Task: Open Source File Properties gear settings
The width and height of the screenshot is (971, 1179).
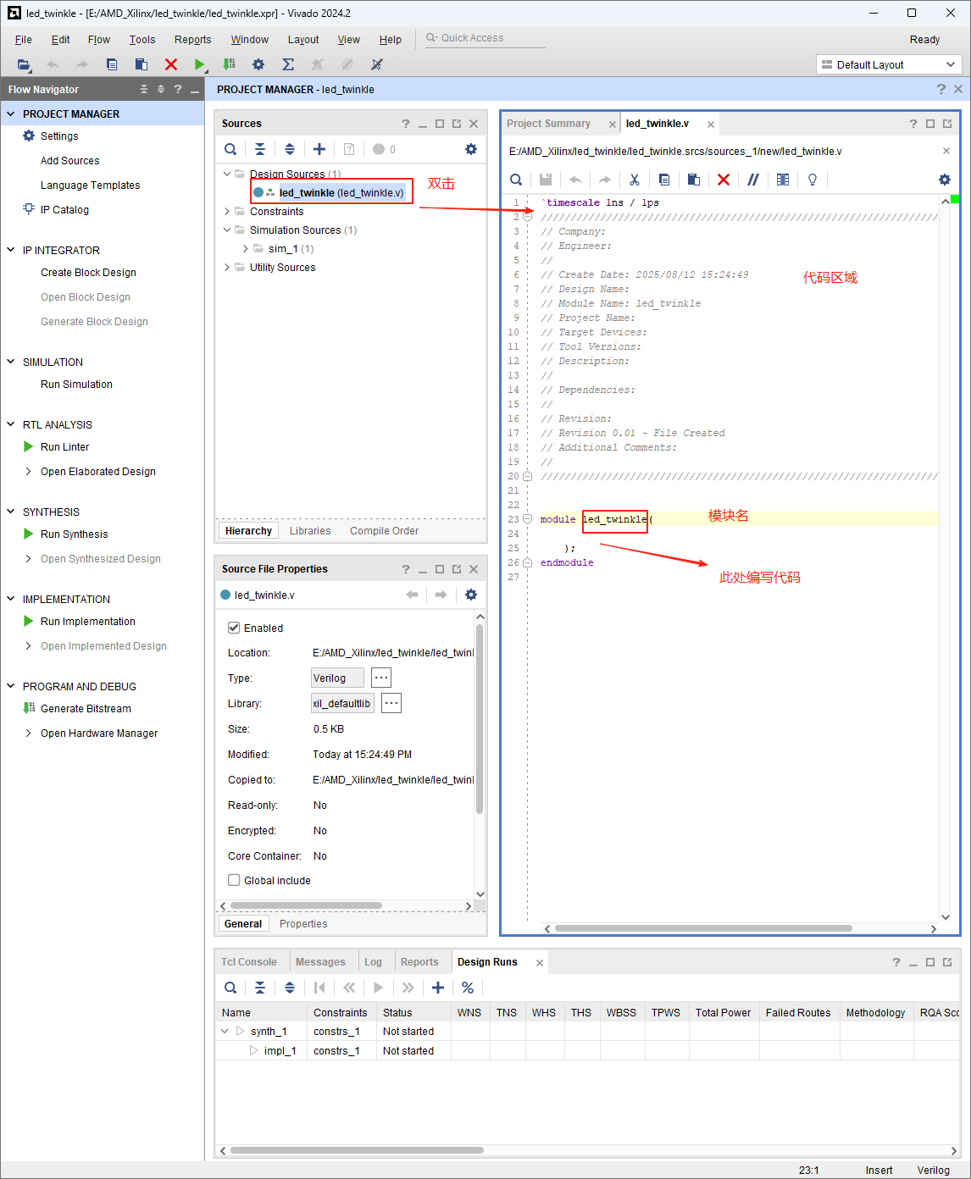Action: coord(471,595)
